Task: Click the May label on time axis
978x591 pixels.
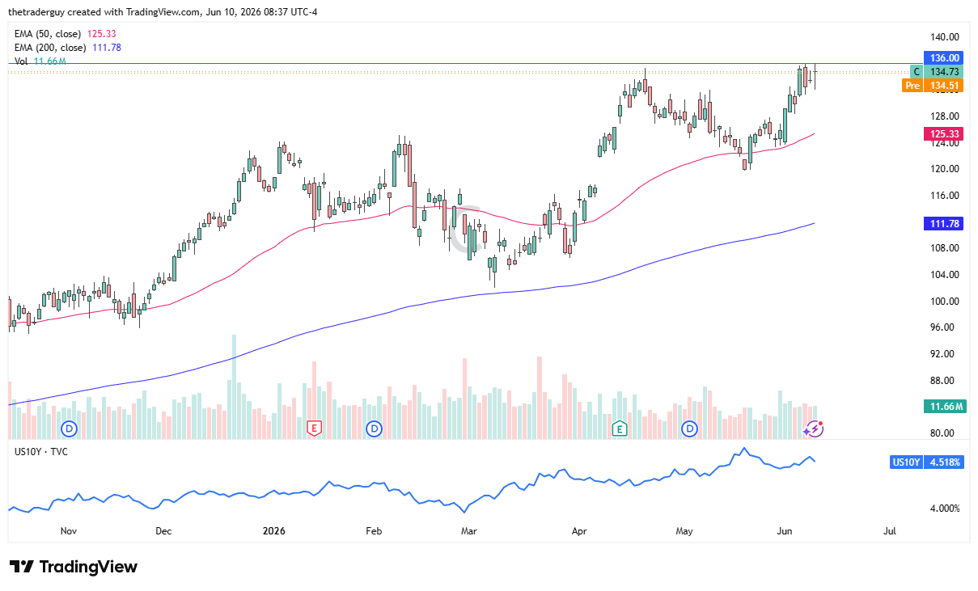Action: (685, 531)
